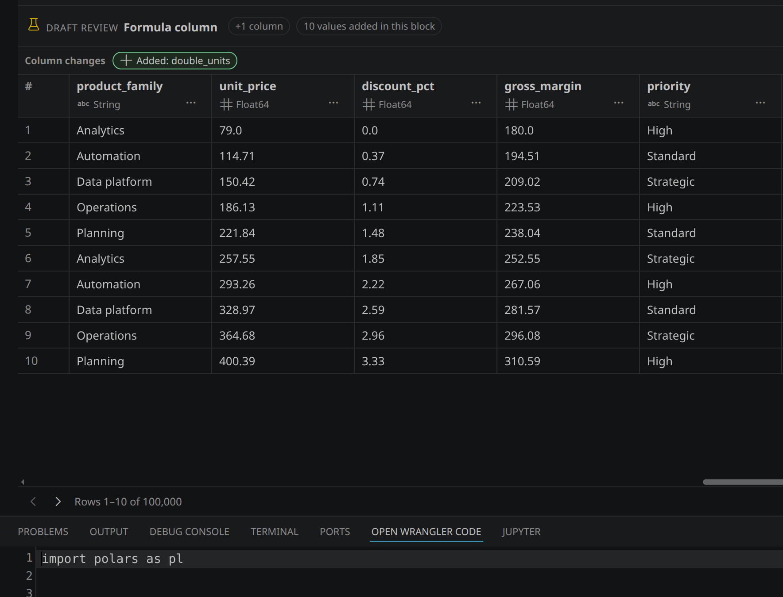This screenshot has height=597, width=783.
Task: Select the gross_margin column header
Action: pyautogui.click(x=568, y=96)
